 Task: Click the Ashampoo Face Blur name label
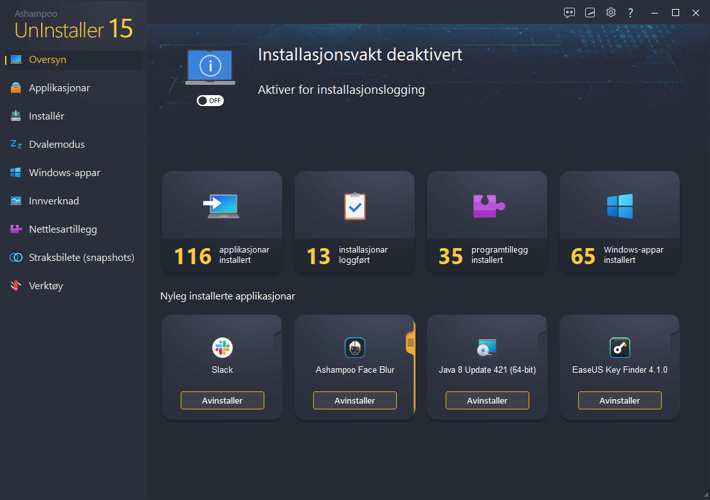354,370
